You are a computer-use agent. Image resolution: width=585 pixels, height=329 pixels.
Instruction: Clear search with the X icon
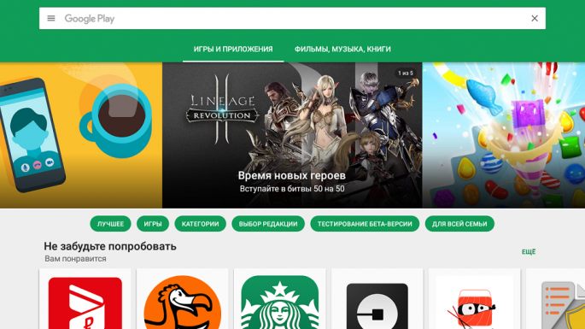click(x=535, y=18)
